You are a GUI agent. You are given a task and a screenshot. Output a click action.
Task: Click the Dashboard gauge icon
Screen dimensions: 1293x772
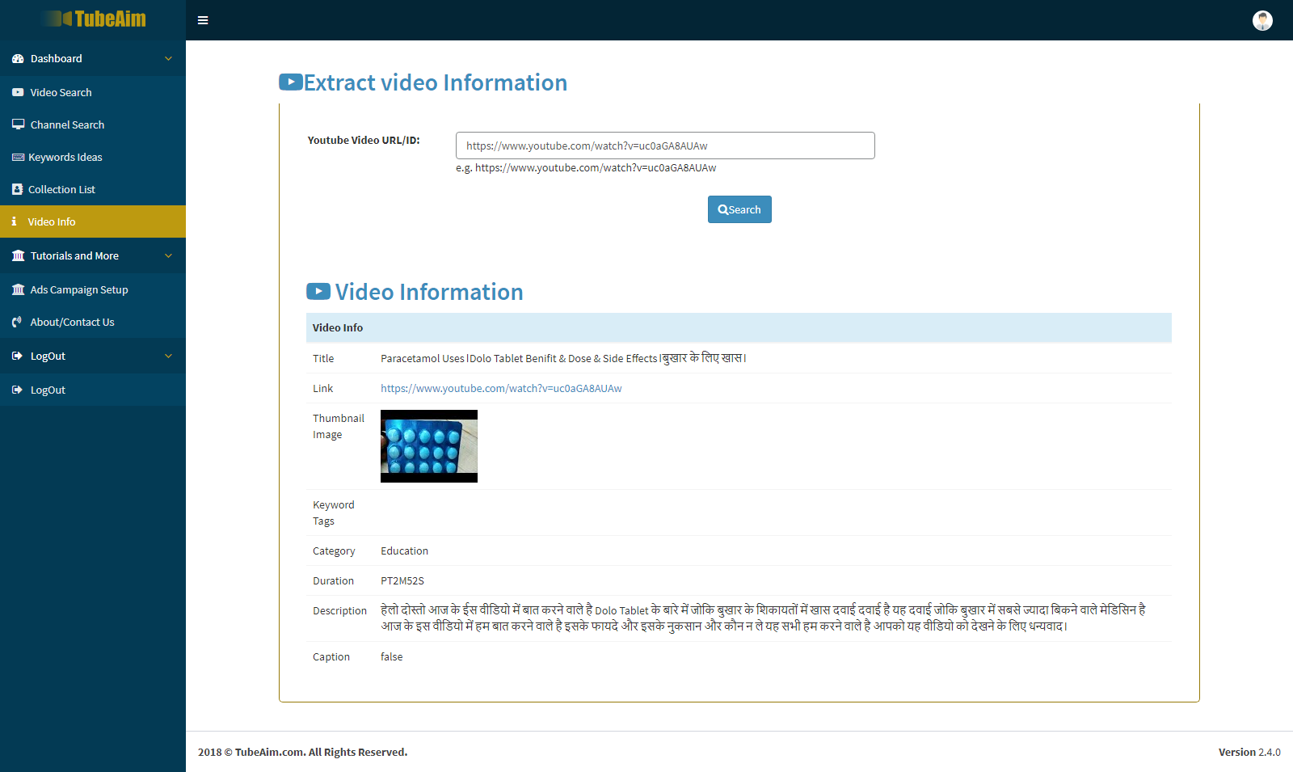click(x=18, y=58)
